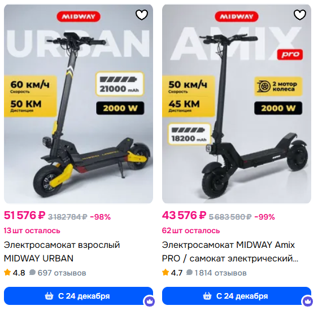
Task: Click the 2 мотор колеса wheel icon
Action: 264,86
